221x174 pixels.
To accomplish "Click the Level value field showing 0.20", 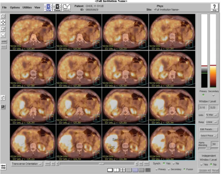I will pyautogui.click(x=213, y=107).
